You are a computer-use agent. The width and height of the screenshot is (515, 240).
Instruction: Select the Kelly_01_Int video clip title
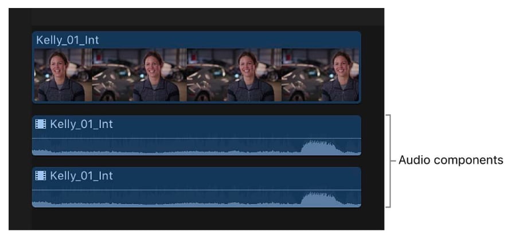67,40
